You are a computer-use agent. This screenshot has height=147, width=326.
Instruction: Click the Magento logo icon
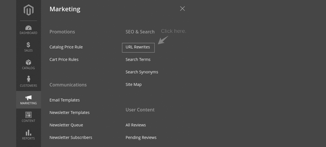click(x=29, y=10)
